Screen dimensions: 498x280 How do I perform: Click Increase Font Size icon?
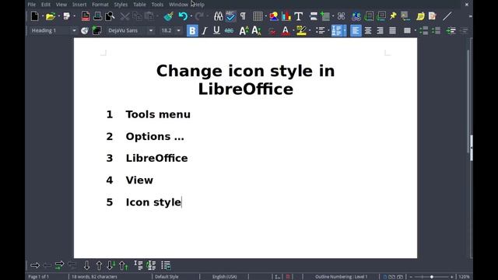(x=244, y=30)
